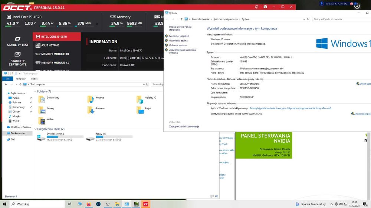Select Nowy (D:) drive
This screenshot has height=208, width=371.
[x=109, y=137]
